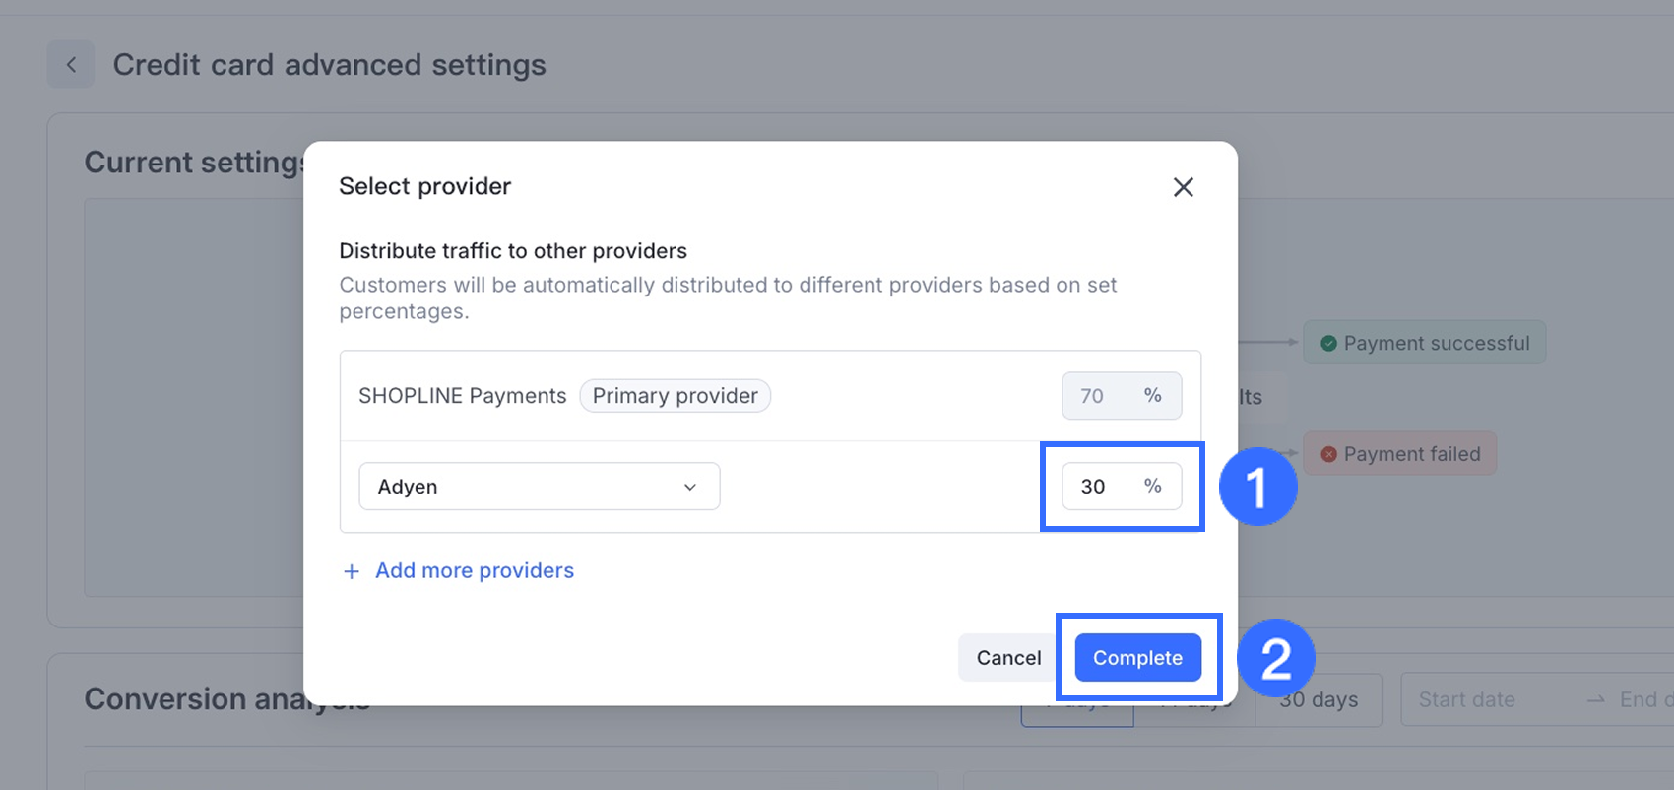Click the Primary provider badge

675,396
